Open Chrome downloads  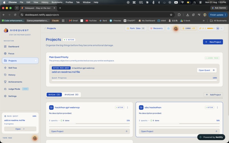pyautogui.click(x=188, y=15)
